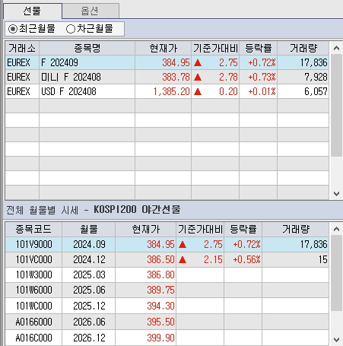Click the lower table scrollbar thumb

(x=336, y=273)
